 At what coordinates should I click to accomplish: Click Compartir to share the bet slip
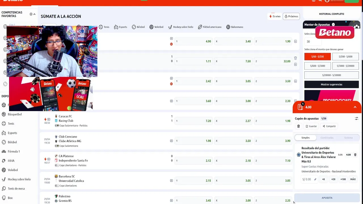[329, 126]
